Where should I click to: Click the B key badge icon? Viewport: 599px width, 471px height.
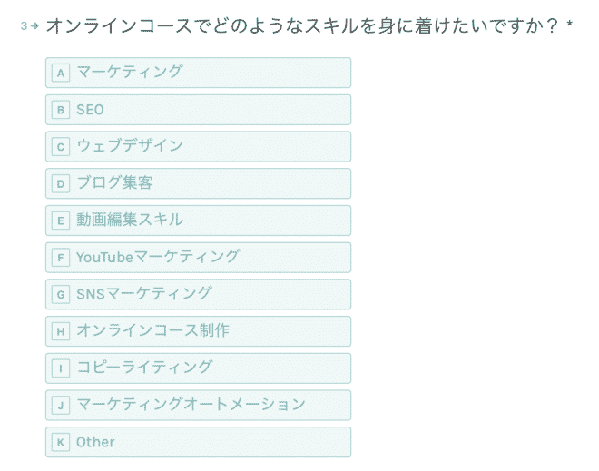pyautogui.click(x=61, y=110)
